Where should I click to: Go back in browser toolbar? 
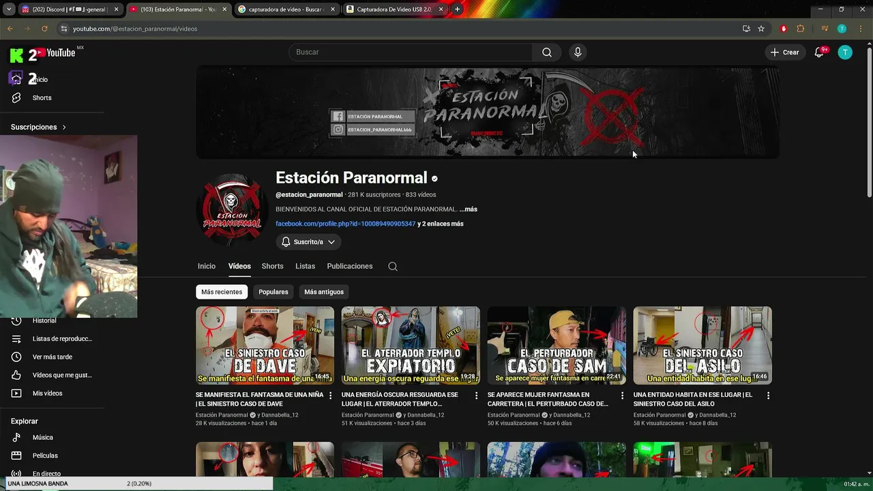pyautogui.click(x=10, y=29)
